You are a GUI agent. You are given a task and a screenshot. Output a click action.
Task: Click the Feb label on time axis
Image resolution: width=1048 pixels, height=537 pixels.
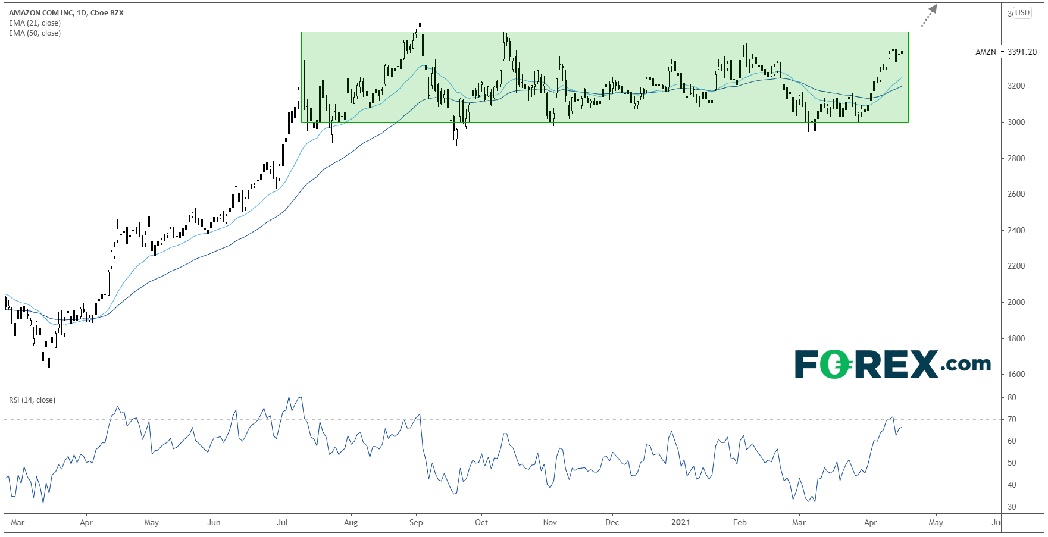(x=740, y=522)
